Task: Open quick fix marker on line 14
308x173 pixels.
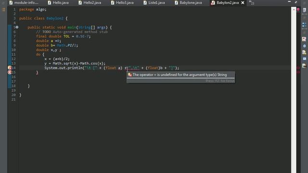Action: click(10, 68)
